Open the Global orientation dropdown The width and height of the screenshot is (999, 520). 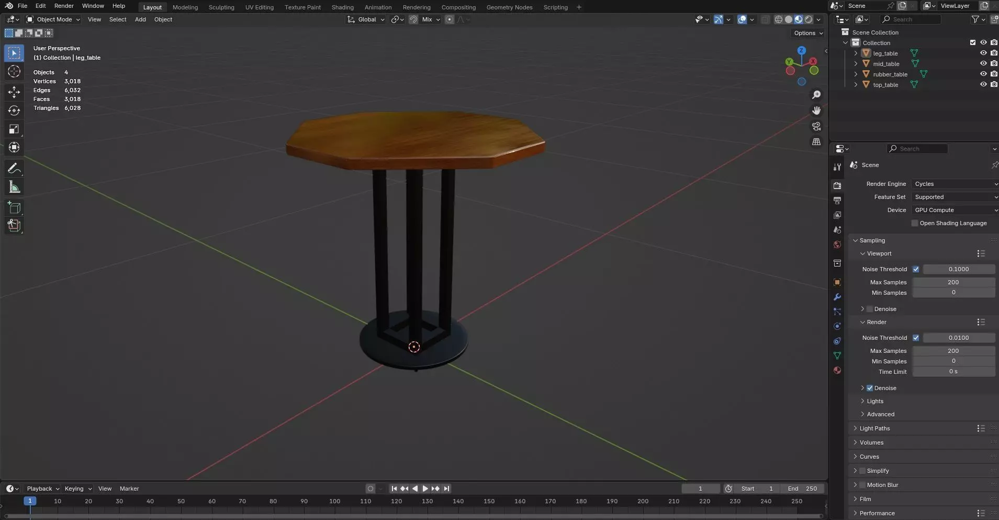(x=366, y=19)
